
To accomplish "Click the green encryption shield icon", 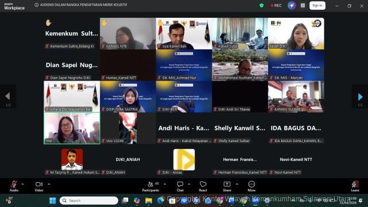I will tap(262, 5).
